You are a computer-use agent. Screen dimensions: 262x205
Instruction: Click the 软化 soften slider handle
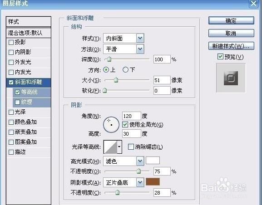pyautogui.click(x=105, y=90)
